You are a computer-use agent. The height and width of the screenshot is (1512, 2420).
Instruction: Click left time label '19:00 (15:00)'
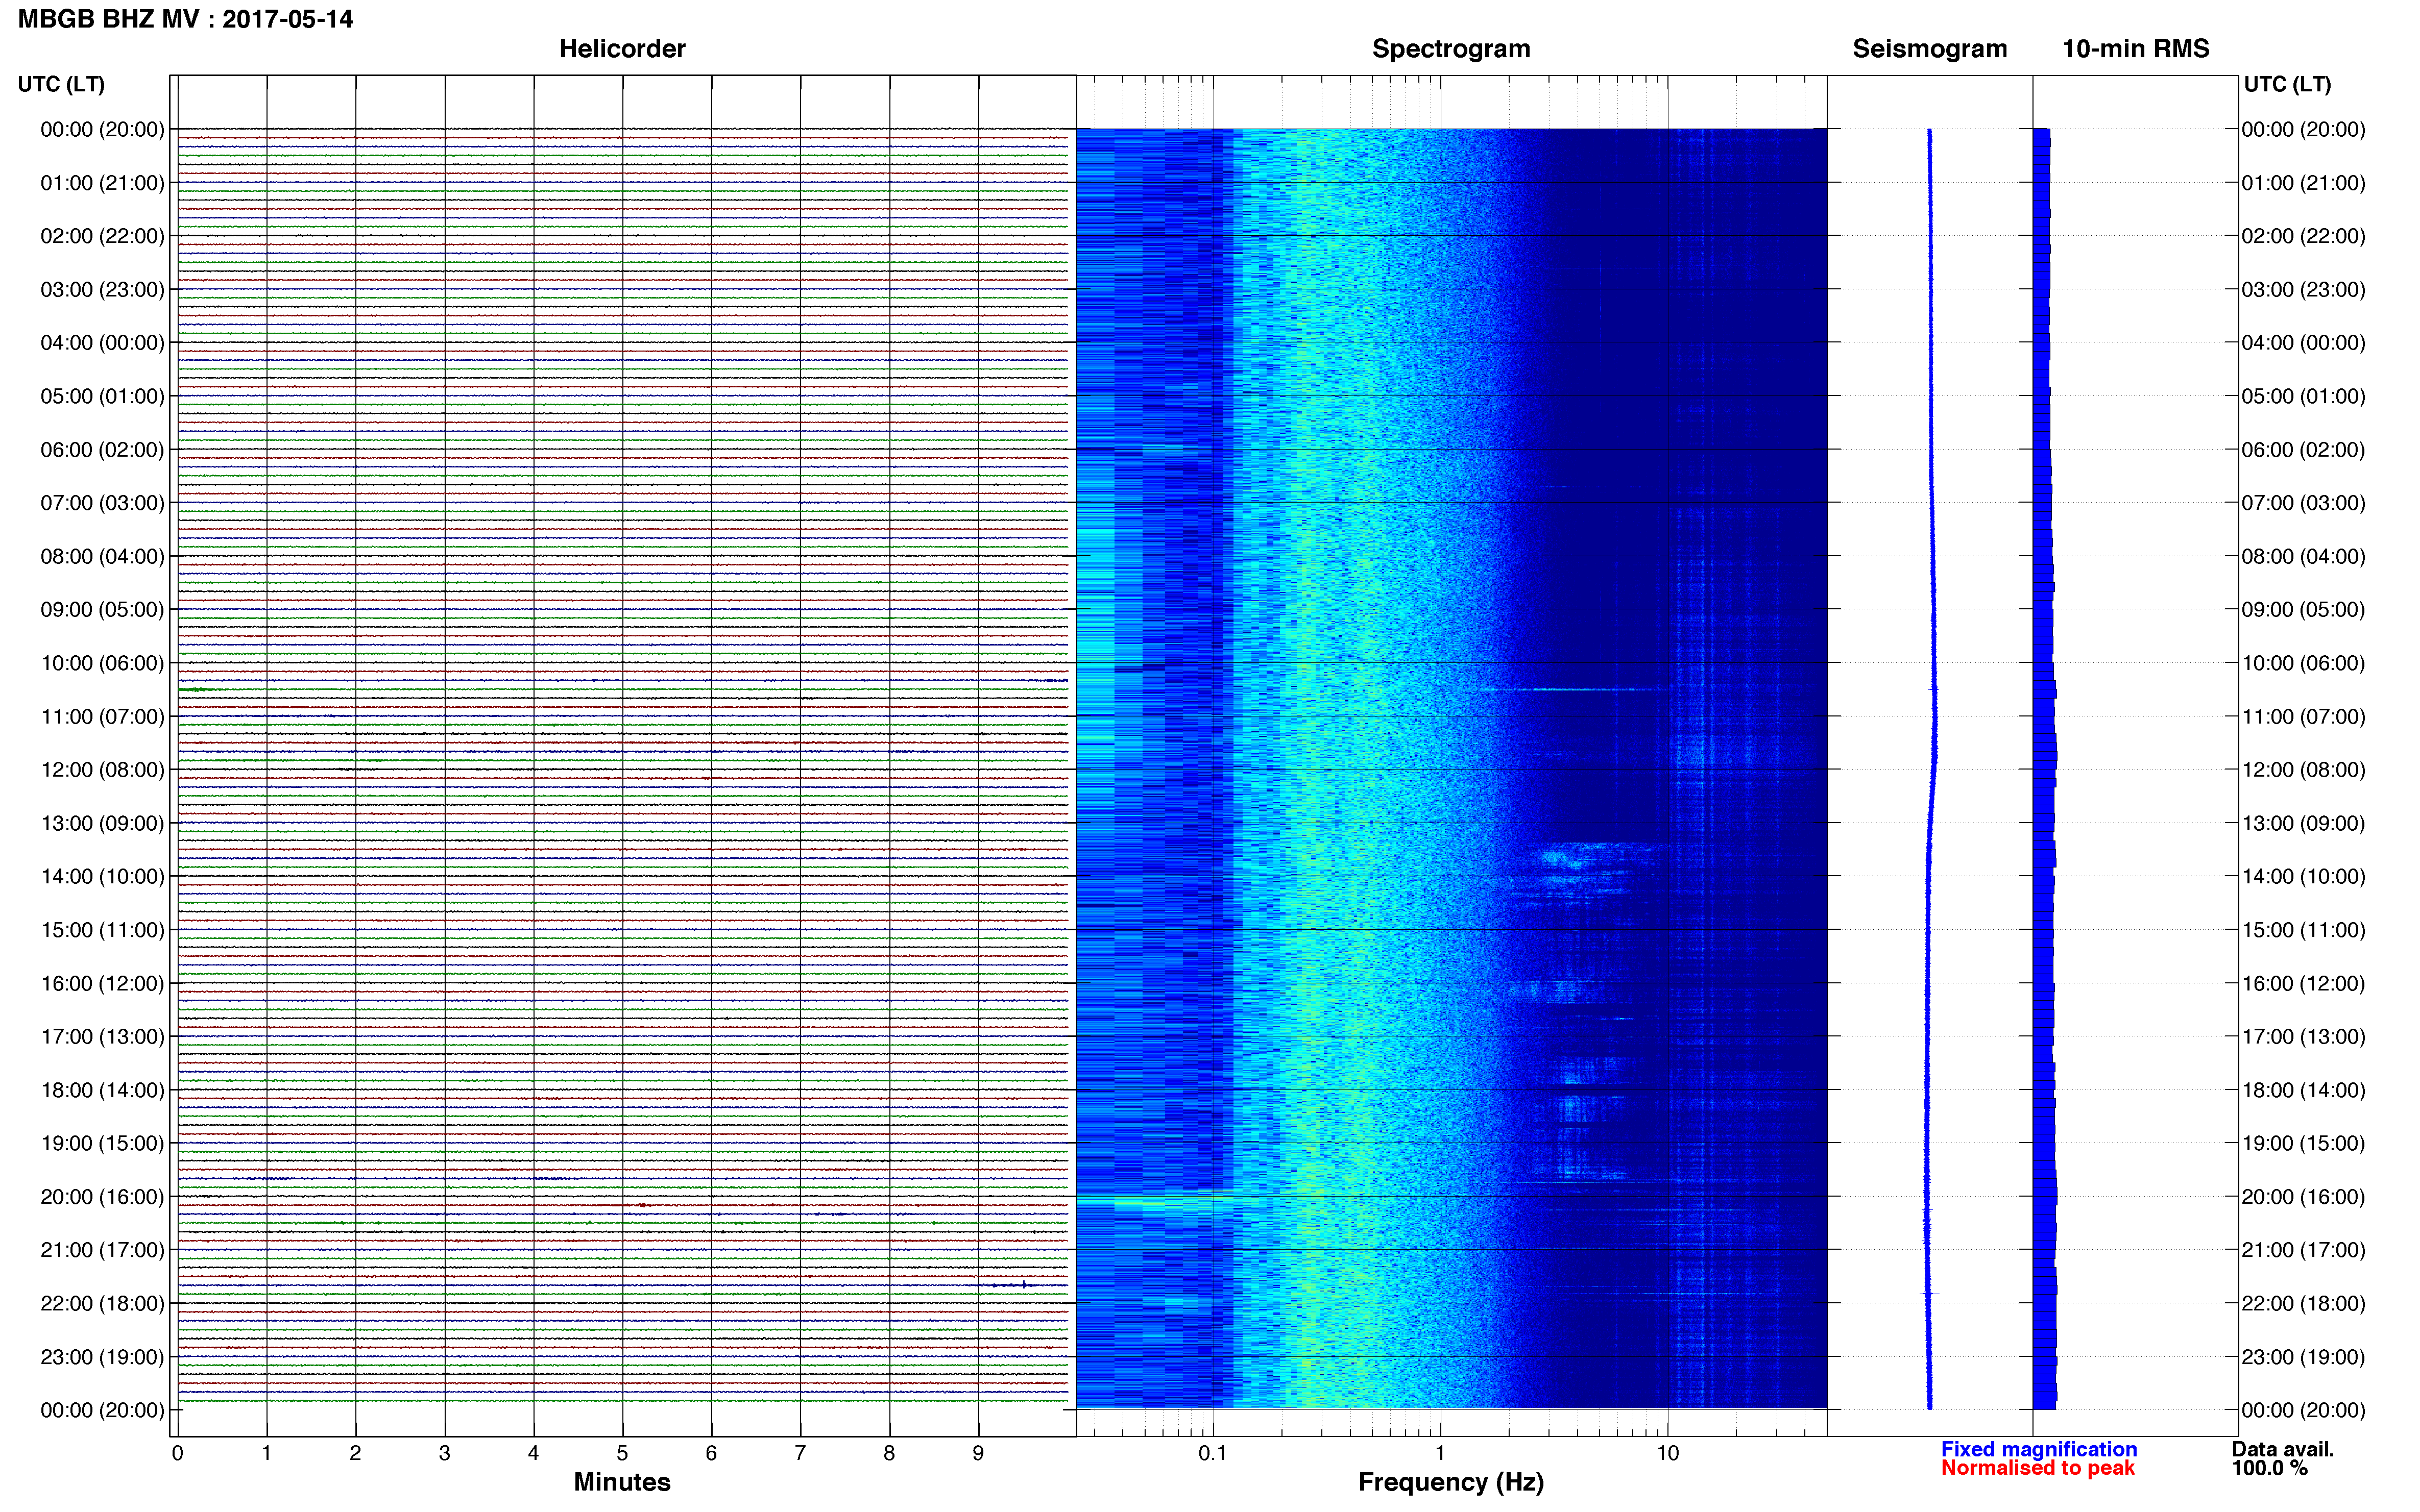102,1143
